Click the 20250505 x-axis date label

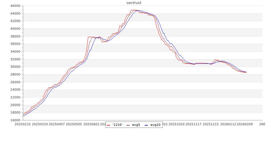tap(74, 124)
